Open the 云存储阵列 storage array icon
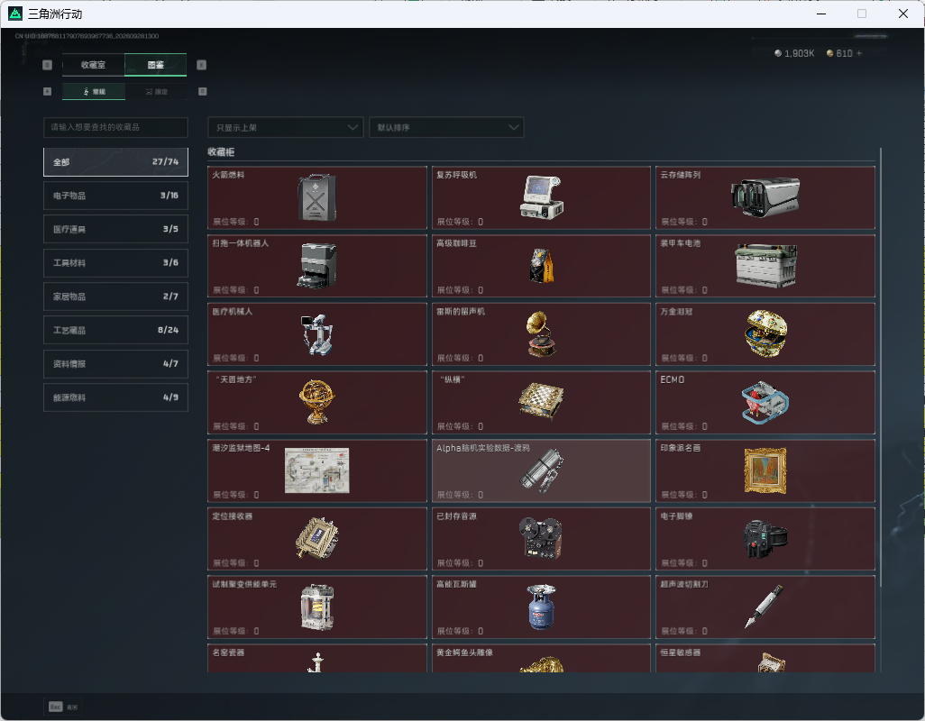 click(x=765, y=196)
